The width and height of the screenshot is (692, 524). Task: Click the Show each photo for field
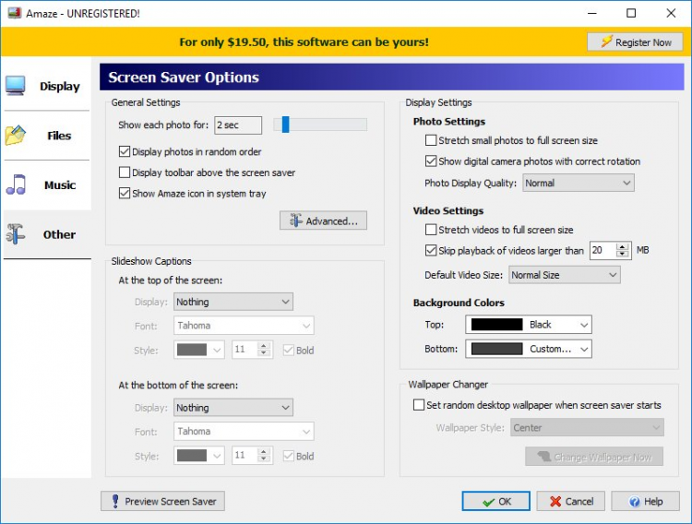click(238, 125)
